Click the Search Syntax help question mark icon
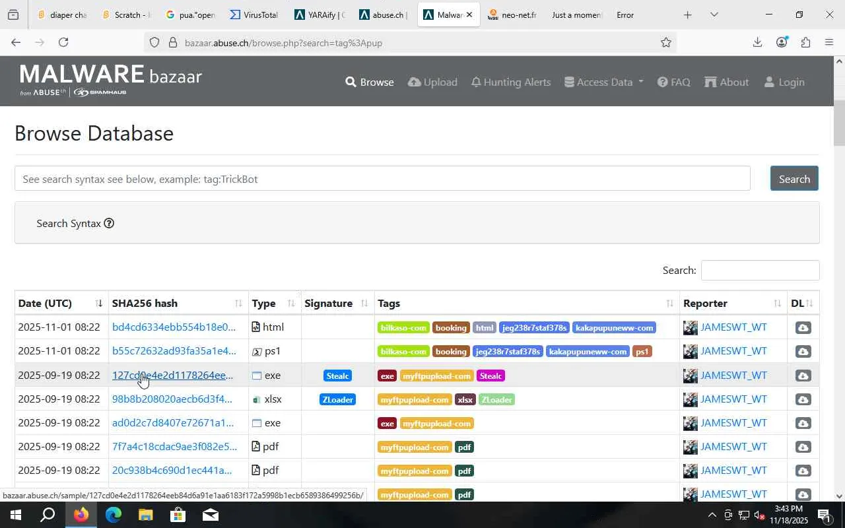 [109, 223]
